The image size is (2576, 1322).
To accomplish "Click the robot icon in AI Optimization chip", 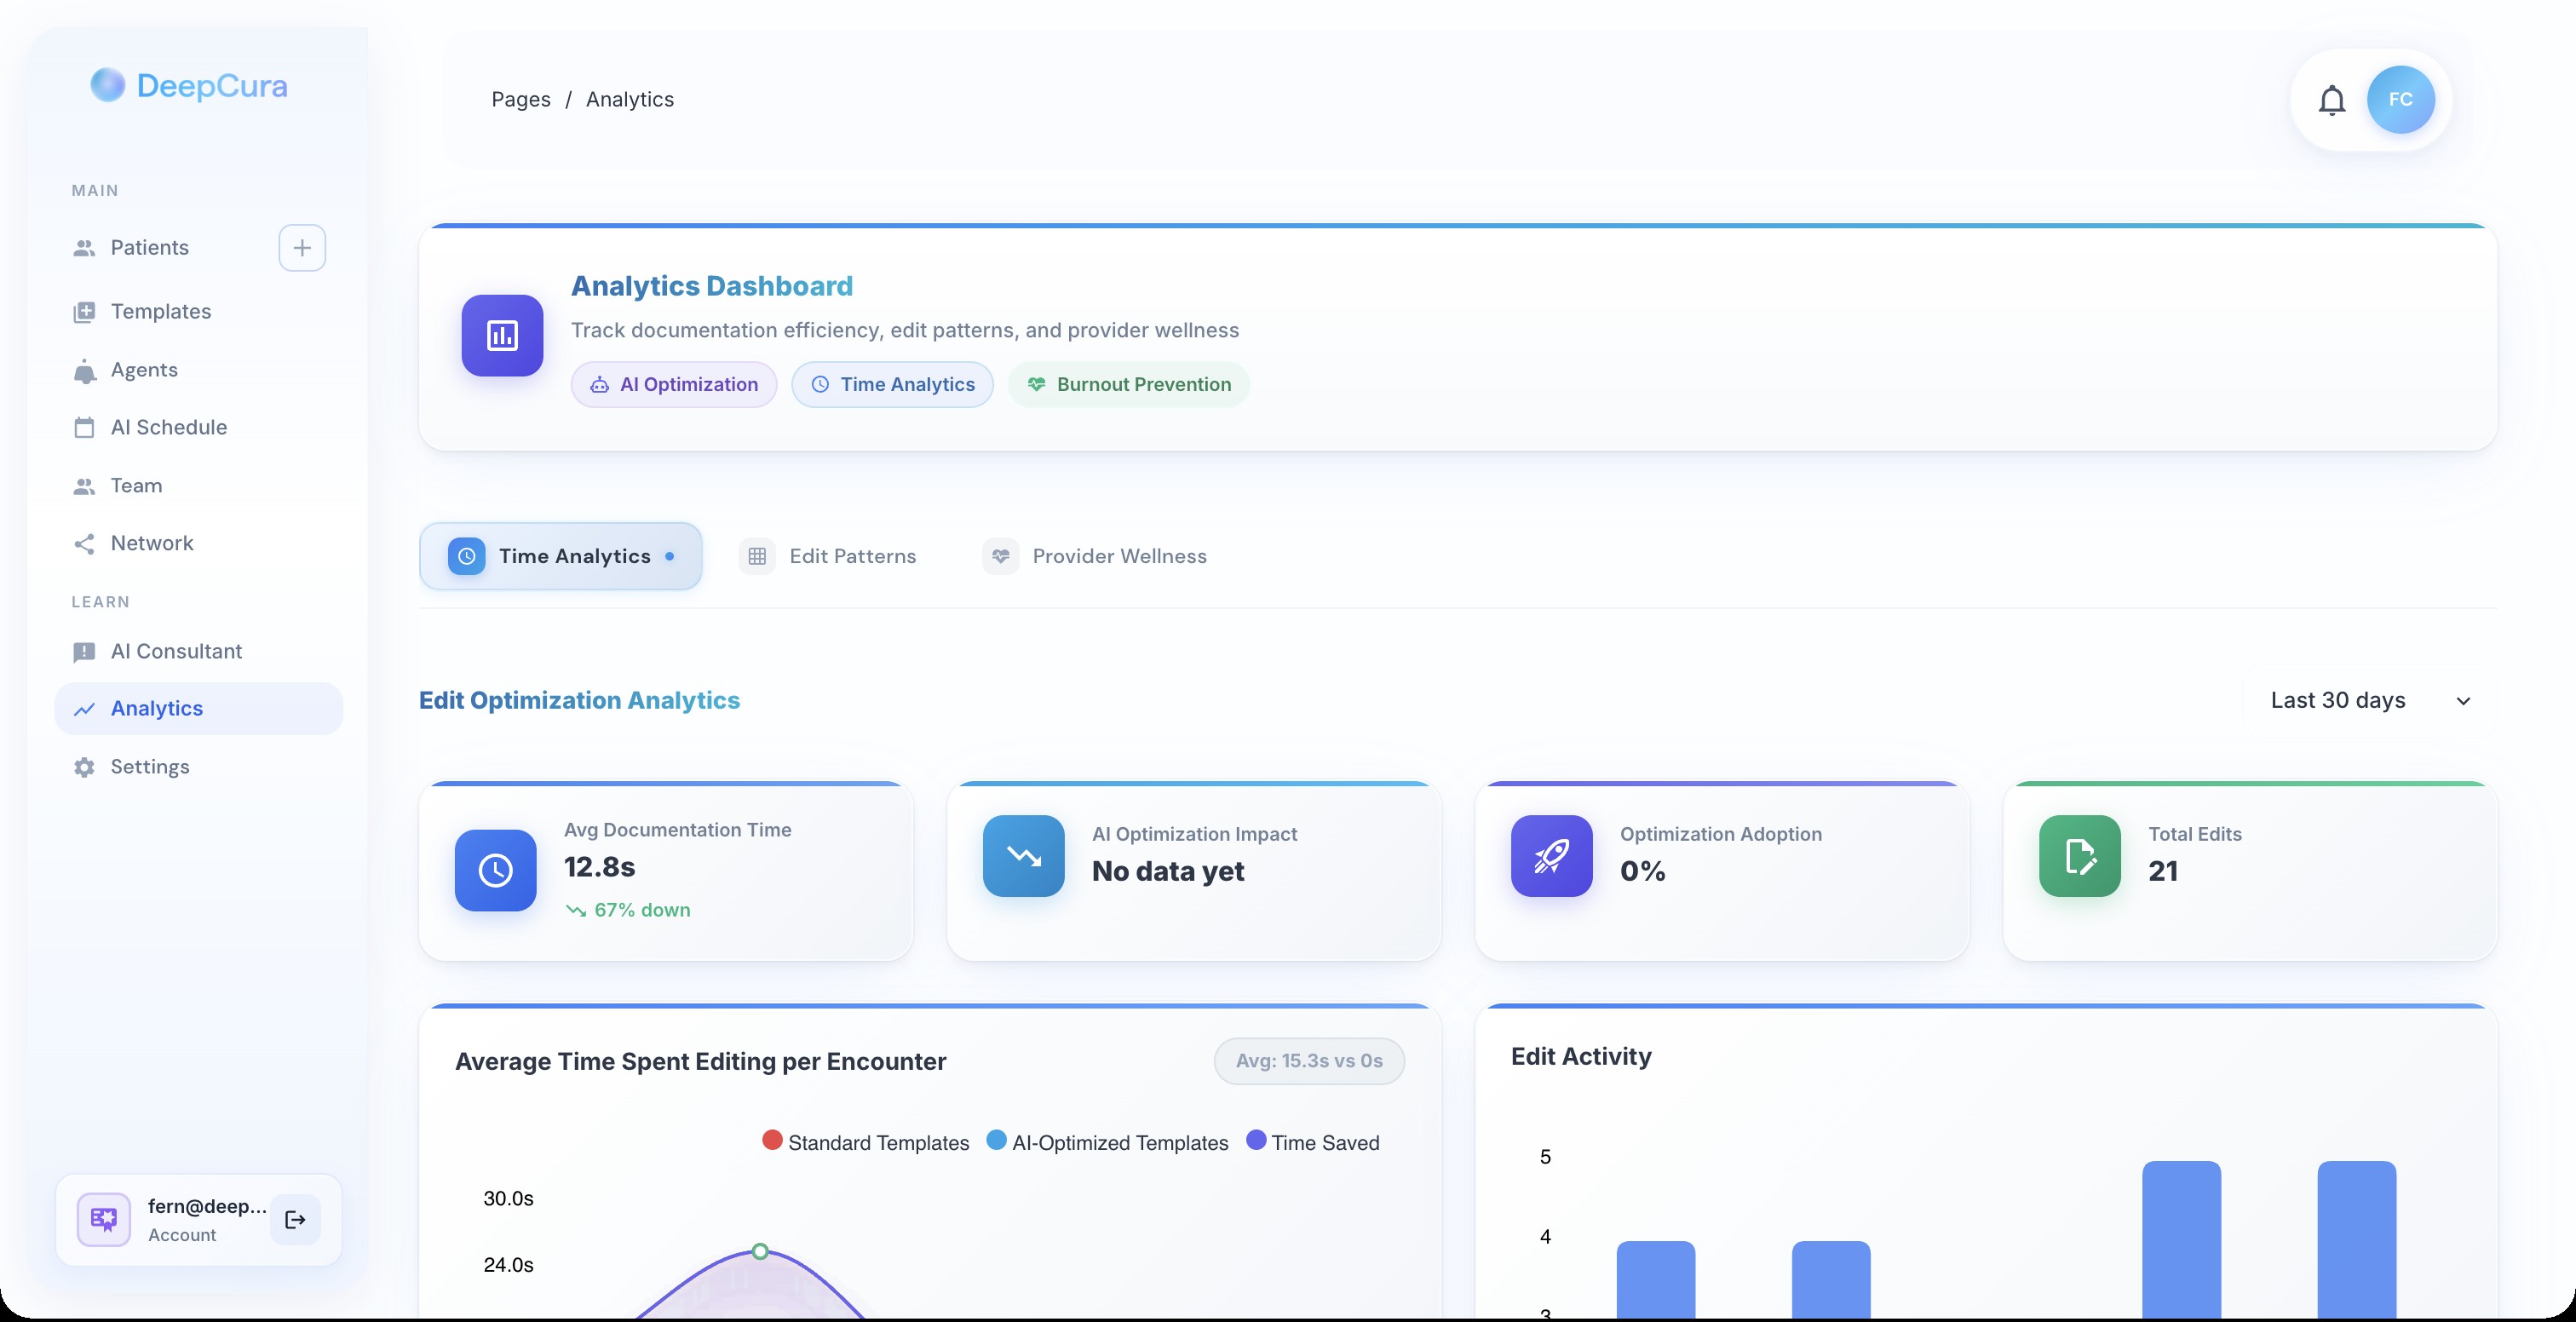I will (599, 385).
